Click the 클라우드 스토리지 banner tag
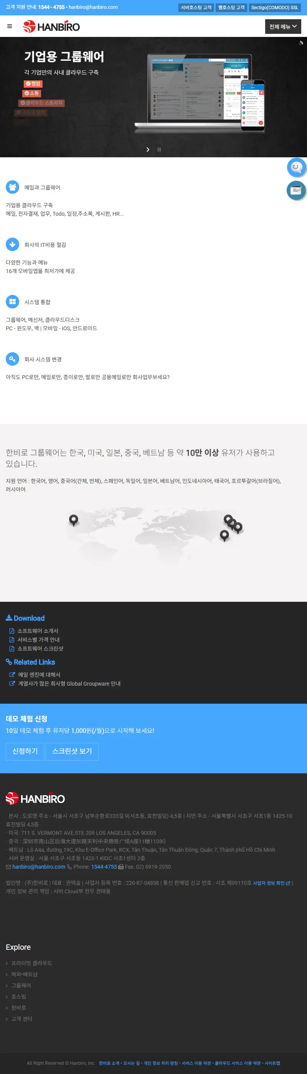This screenshot has width=307, height=1074. pos(41,103)
